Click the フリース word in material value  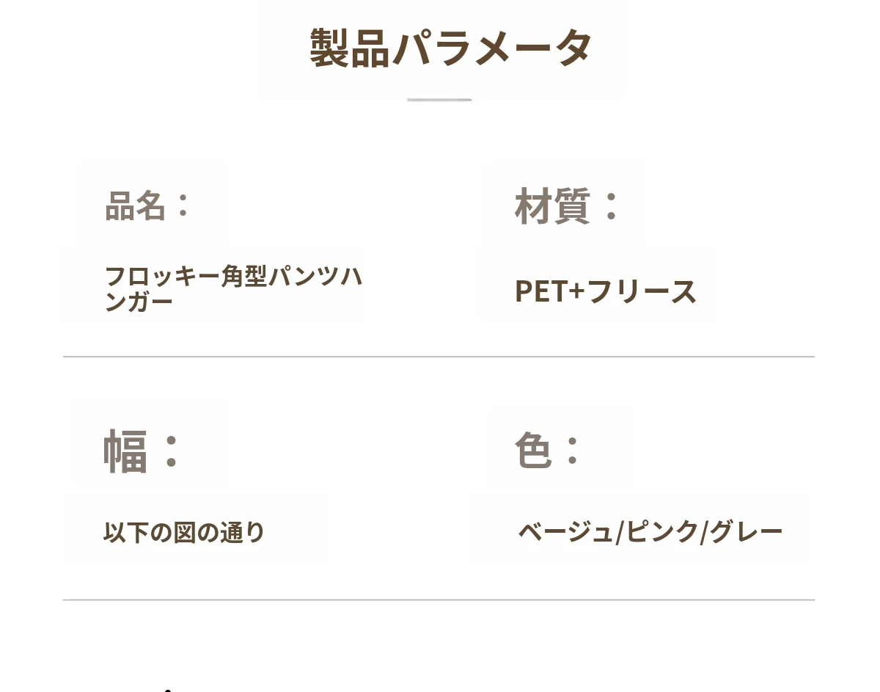coord(641,291)
